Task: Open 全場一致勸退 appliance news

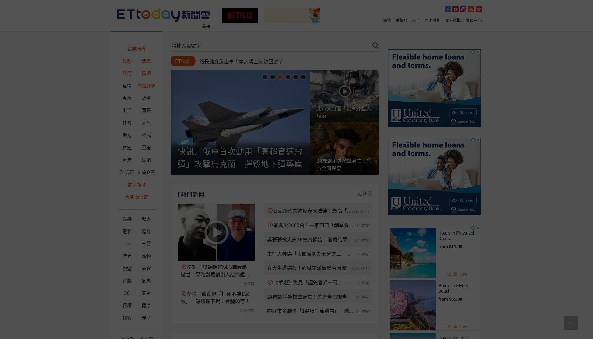Action: (x=215, y=297)
